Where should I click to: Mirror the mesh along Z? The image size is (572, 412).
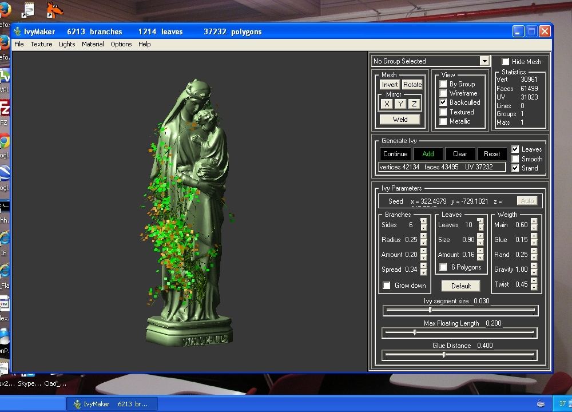[414, 104]
